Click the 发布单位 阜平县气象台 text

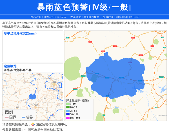(84, 17)
